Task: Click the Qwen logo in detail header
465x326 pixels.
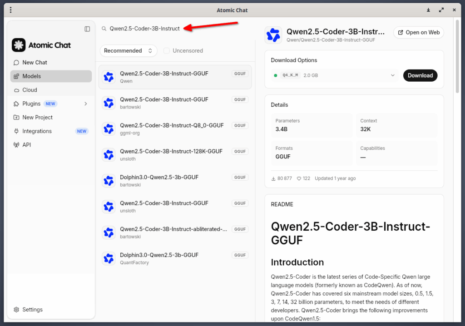Action: click(273, 35)
